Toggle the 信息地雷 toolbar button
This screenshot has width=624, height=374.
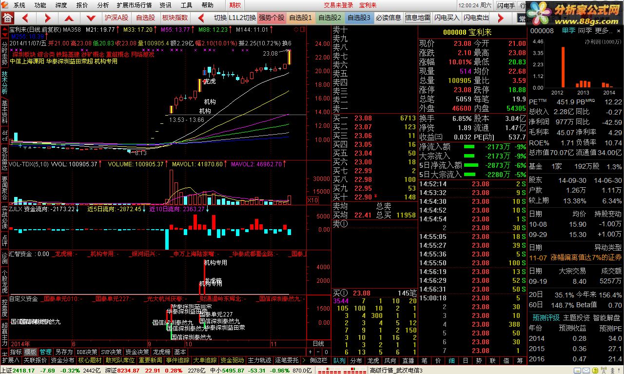point(418,18)
